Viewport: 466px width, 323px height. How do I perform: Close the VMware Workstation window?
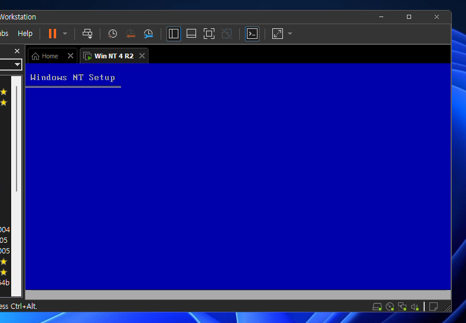(x=436, y=17)
